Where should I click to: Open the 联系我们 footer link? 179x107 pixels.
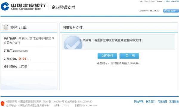[150, 101]
